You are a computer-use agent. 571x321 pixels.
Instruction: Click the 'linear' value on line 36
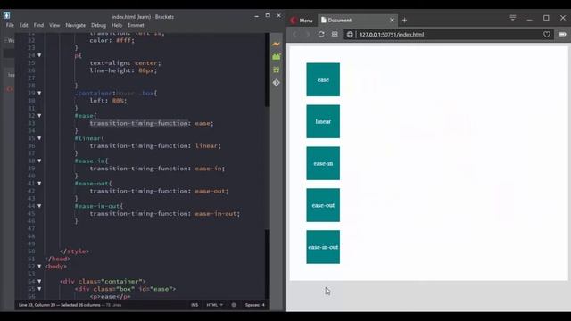[x=206, y=146]
